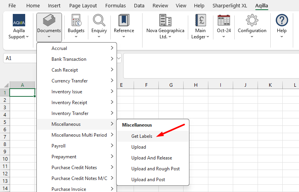Click the Reference book icon
The image size is (299, 192).
point(124,20)
